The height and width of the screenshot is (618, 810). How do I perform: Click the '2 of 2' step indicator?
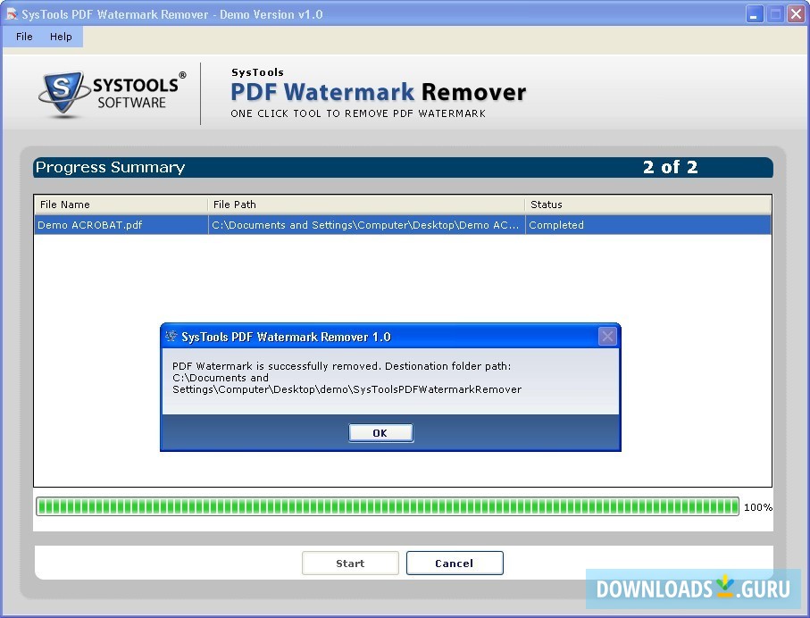click(x=670, y=167)
